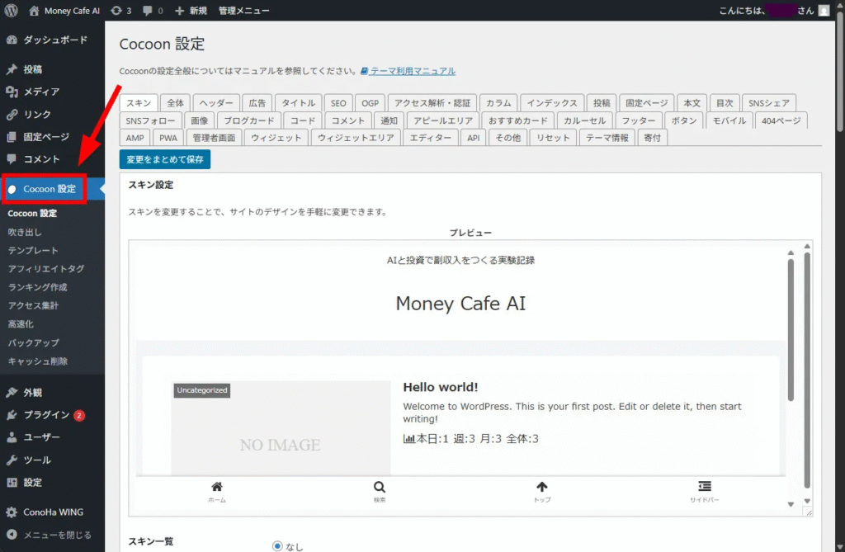Open Money Cafe AI site home
This screenshot has height=552, width=845.
(64, 10)
